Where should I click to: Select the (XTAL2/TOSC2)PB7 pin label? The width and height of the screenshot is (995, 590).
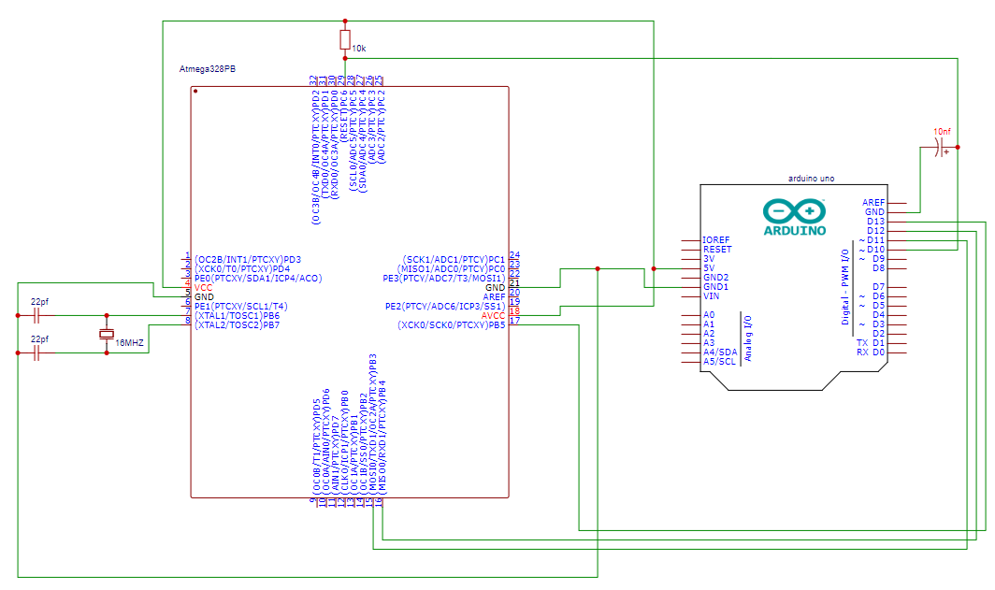point(237,324)
